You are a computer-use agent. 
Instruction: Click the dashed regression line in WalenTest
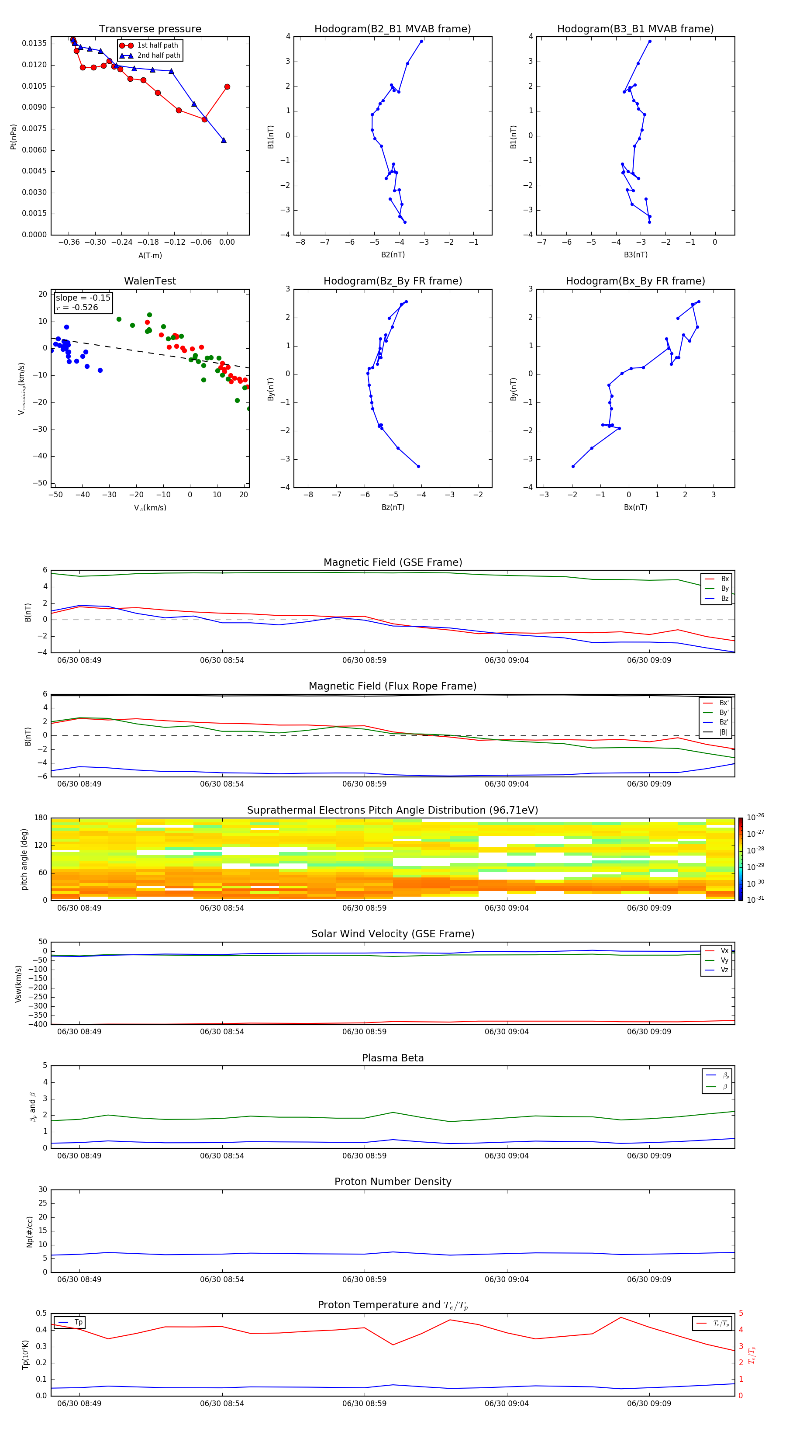click(x=150, y=353)
